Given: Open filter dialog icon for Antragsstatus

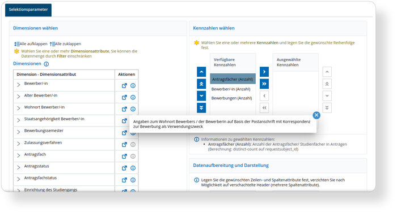Looking at the screenshot, I should [x=124, y=168].
